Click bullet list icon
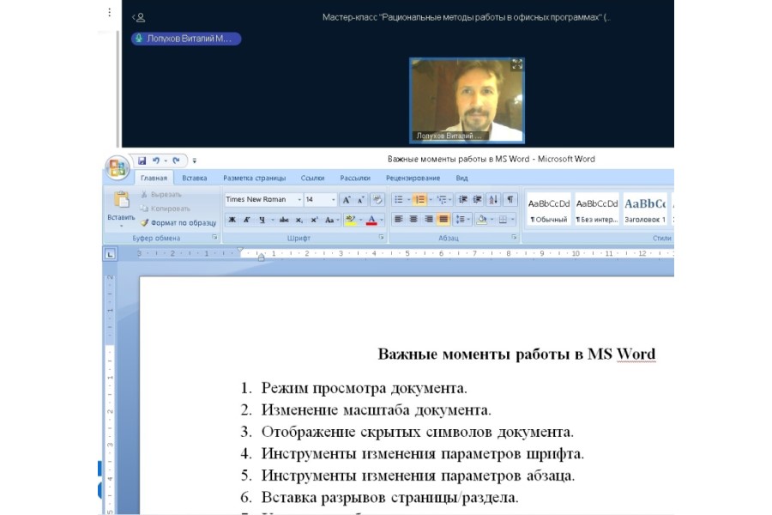 tap(398, 200)
